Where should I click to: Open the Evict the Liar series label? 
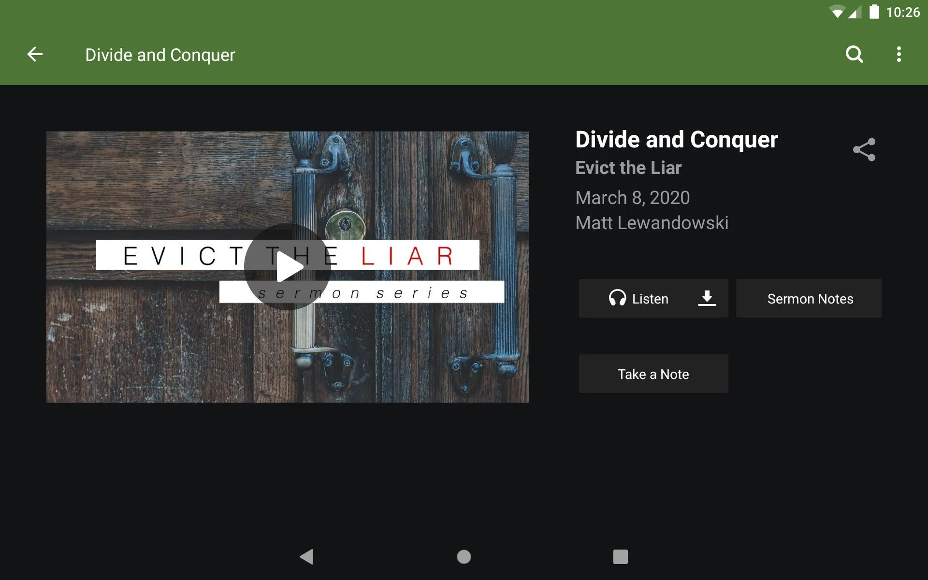pyautogui.click(x=628, y=168)
